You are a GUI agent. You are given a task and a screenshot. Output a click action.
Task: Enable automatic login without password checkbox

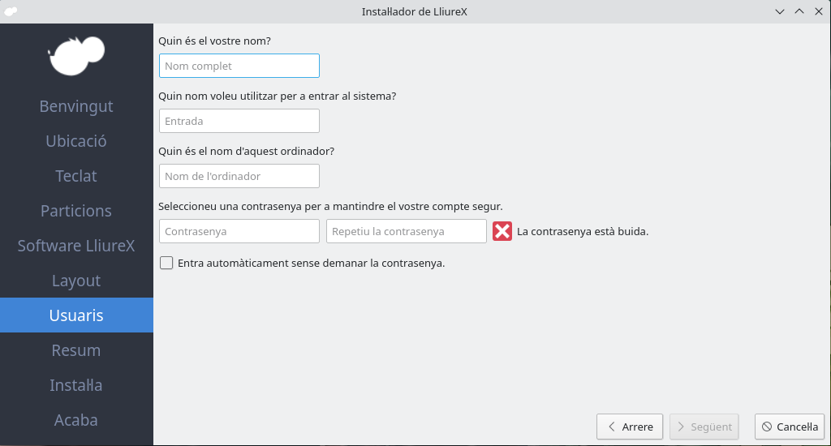click(167, 263)
